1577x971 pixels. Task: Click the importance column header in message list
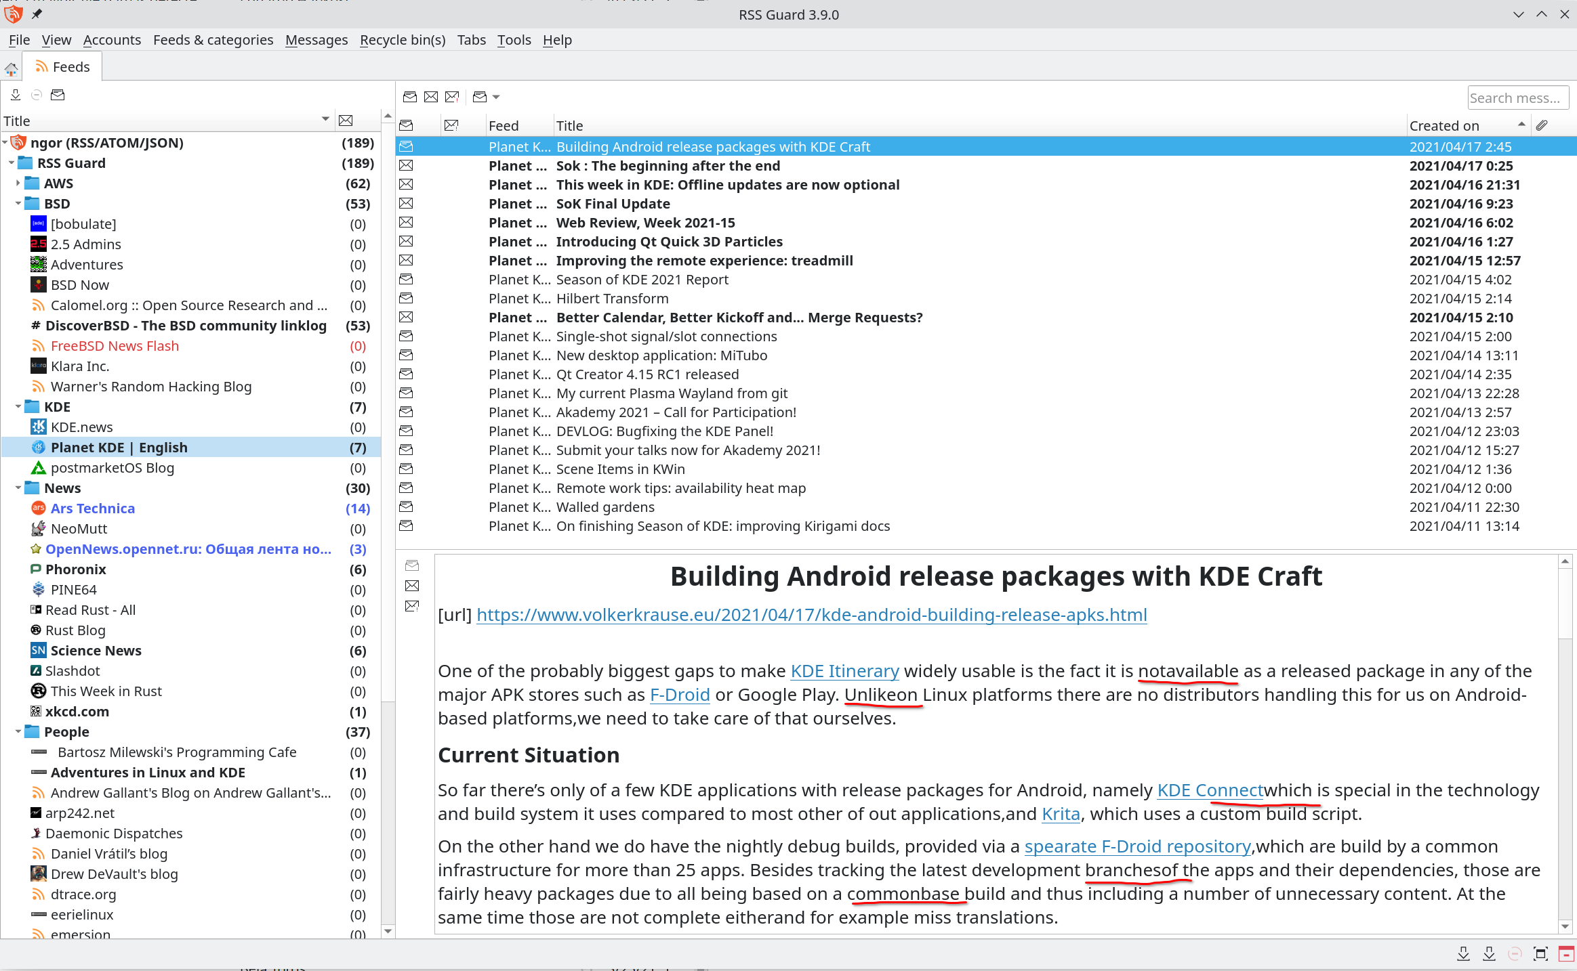(451, 125)
